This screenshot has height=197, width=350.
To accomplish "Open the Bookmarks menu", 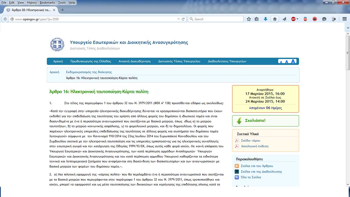I will tap(47, 3).
